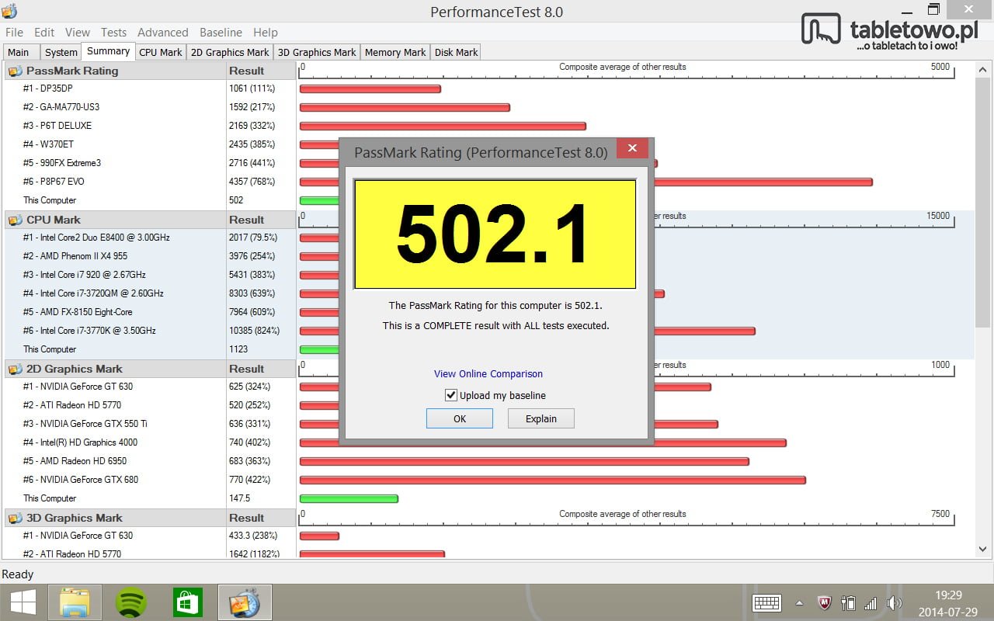994x621 pixels.
Task: Switch to the CPU Mark tab
Action: [x=161, y=53]
